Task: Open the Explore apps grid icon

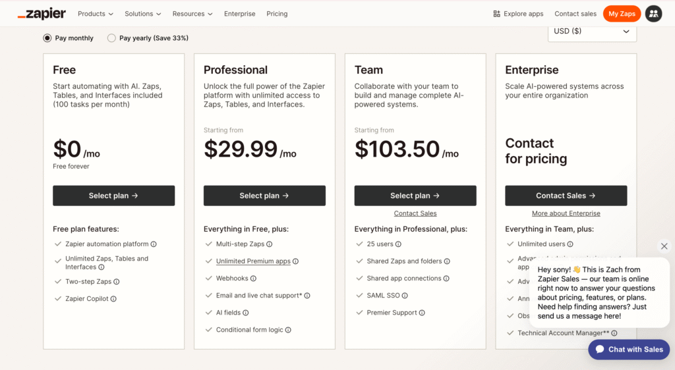Action: (497, 14)
